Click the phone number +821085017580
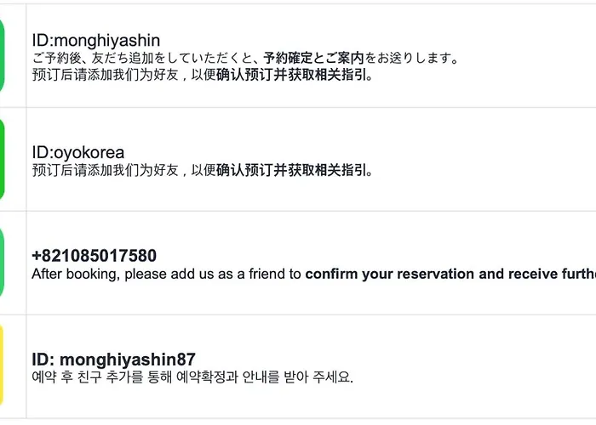Viewport: 596px width, 425px height. (94, 256)
